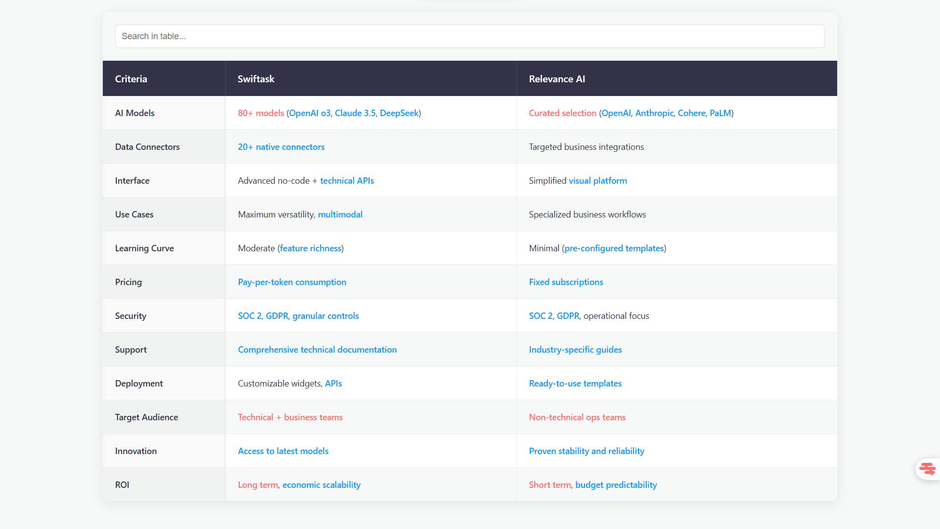Open the Cohere link

pyautogui.click(x=691, y=113)
